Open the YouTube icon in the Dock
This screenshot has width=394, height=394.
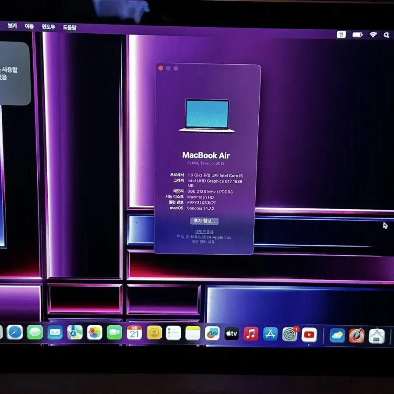tap(309, 335)
